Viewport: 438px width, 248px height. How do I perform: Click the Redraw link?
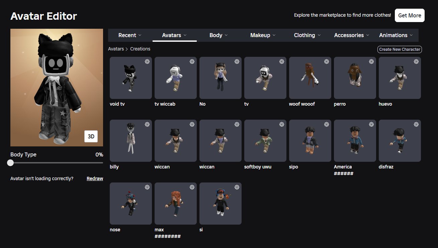point(95,178)
